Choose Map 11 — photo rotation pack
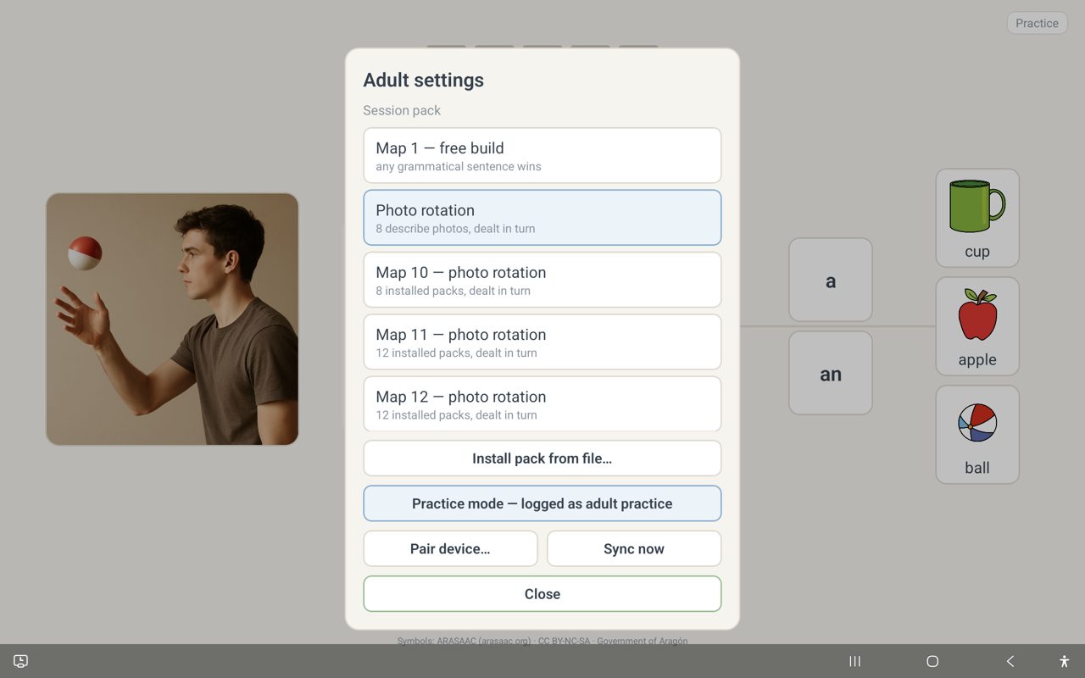Image resolution: width=1085 pixels, height=678 pixels. tap(542, 342)
